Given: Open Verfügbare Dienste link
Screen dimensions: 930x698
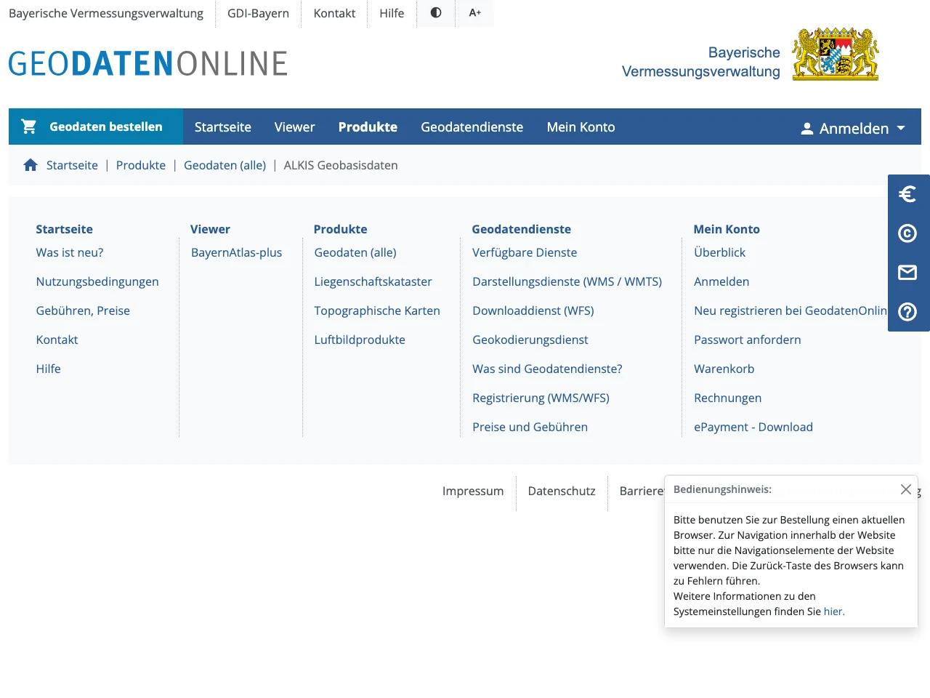Looking at the screenshot, I should [x=525, y=252].
